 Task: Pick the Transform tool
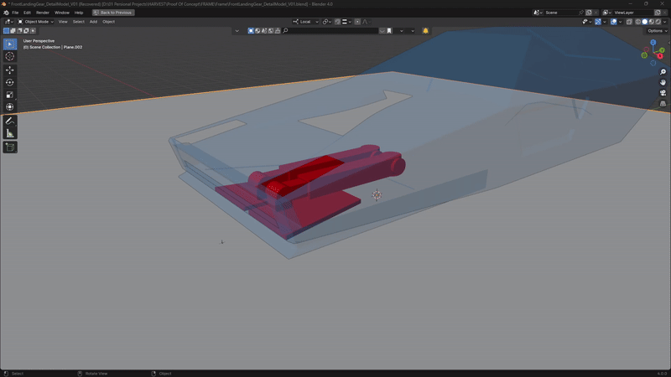pyautogui.click(x=10, y=107)
